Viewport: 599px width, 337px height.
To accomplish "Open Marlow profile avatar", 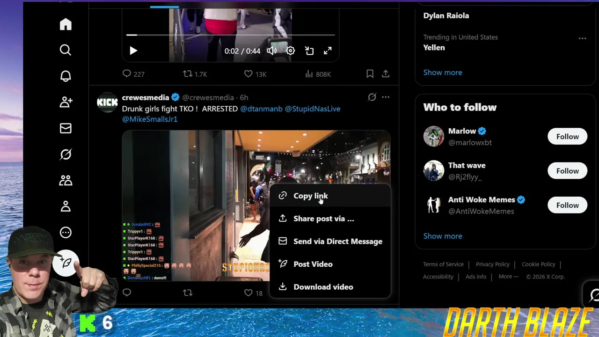I will [434, 137].
